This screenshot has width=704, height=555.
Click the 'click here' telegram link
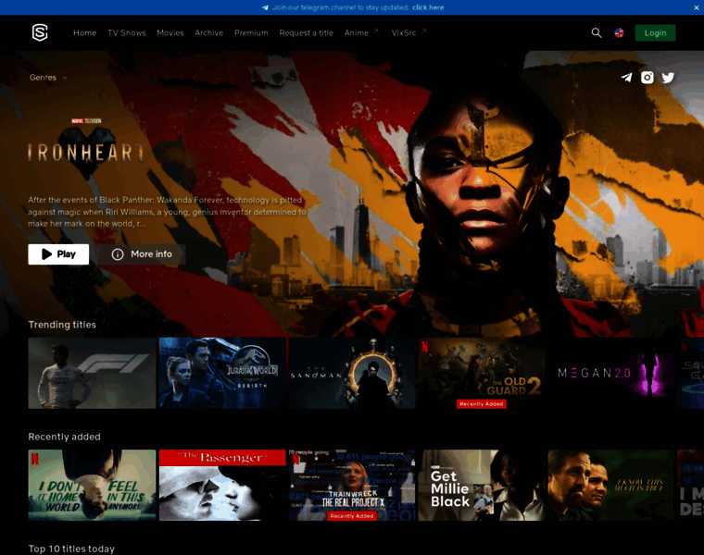(428, 7)
